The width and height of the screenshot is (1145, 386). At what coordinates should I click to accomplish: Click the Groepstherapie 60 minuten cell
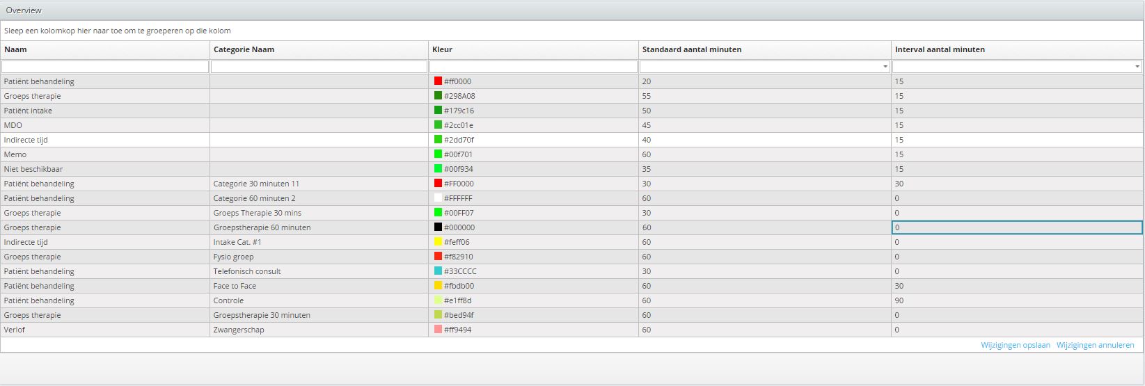pos(319,227)
